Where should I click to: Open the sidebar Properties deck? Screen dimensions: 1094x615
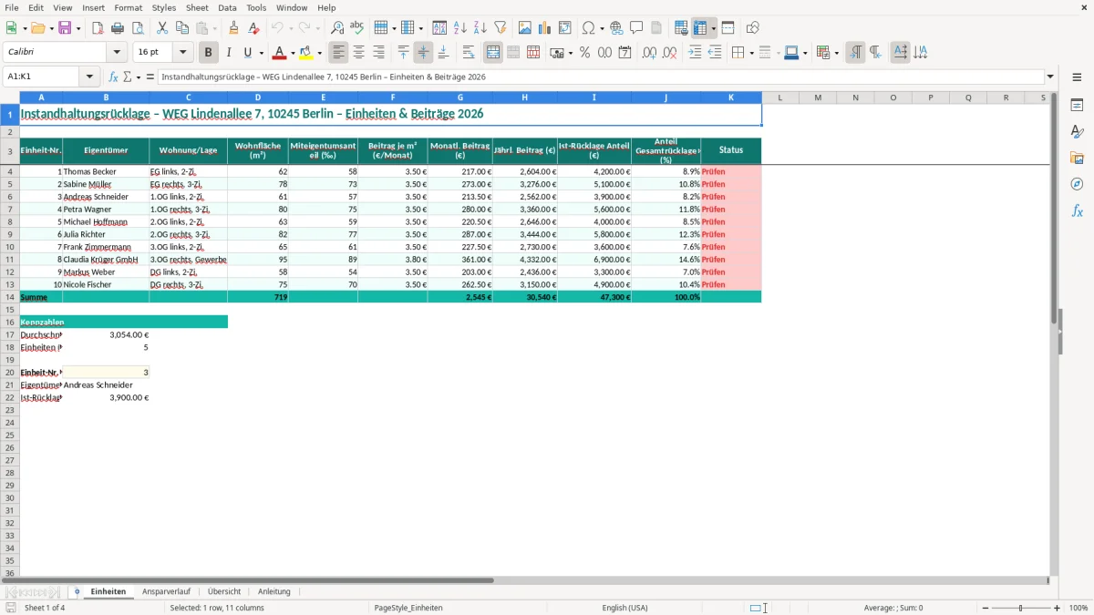1077,106
